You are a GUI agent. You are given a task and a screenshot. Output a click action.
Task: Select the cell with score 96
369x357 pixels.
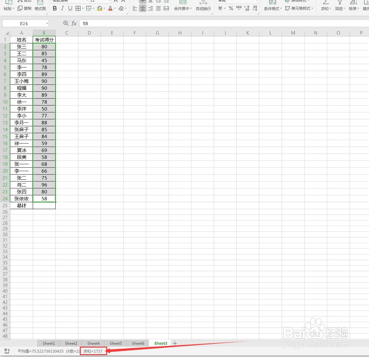(44, 185)
